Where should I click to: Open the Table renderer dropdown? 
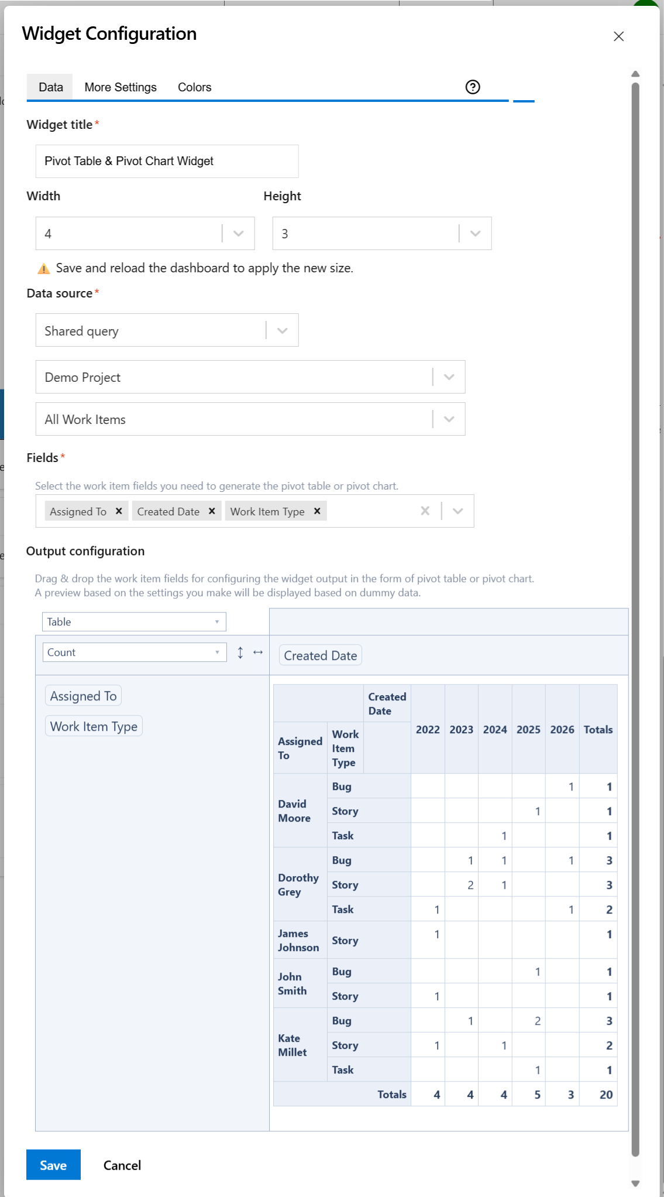click(134, 622)
